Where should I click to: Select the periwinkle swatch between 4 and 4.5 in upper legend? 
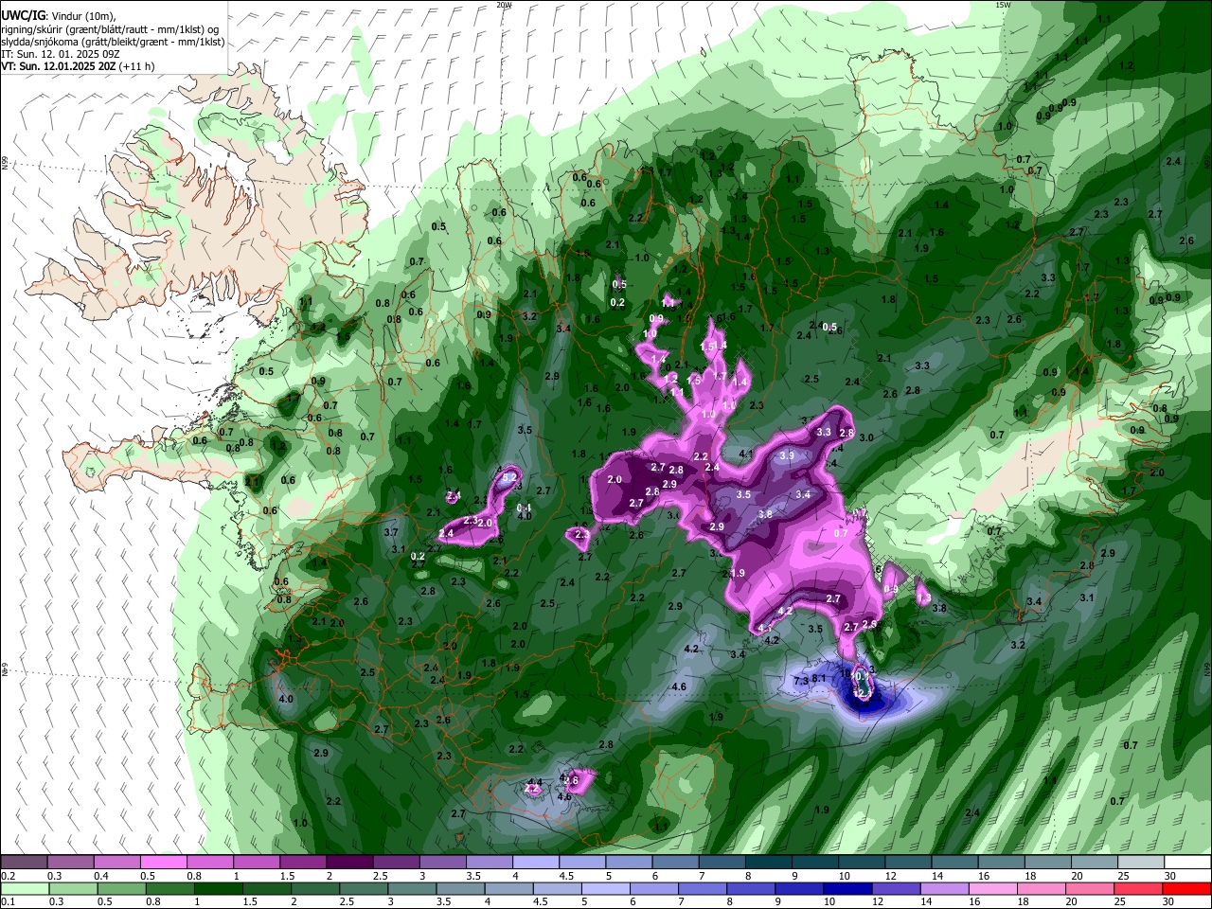[535, 863]
